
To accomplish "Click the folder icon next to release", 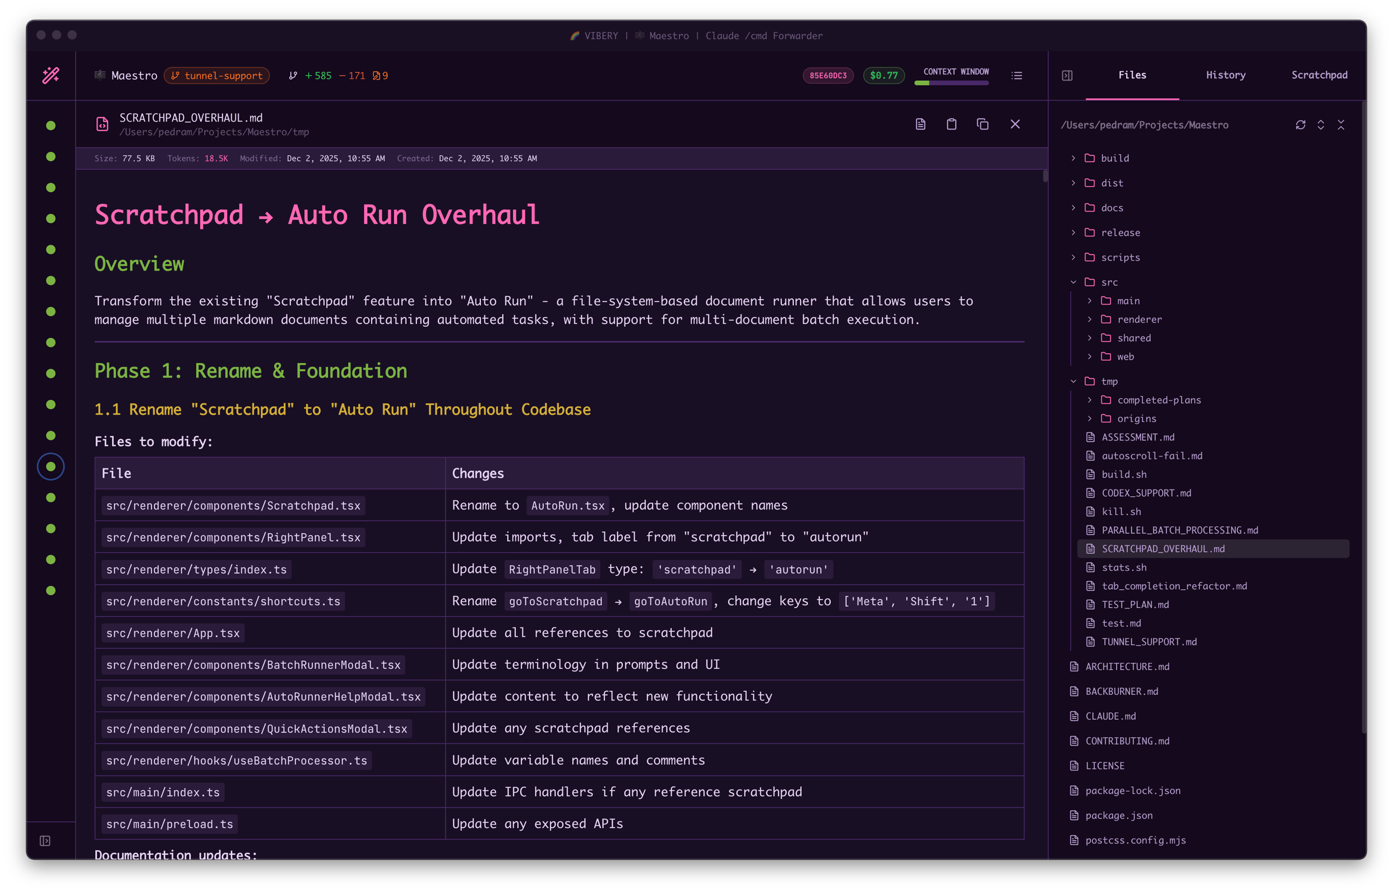I will (x=1089, y=232).
